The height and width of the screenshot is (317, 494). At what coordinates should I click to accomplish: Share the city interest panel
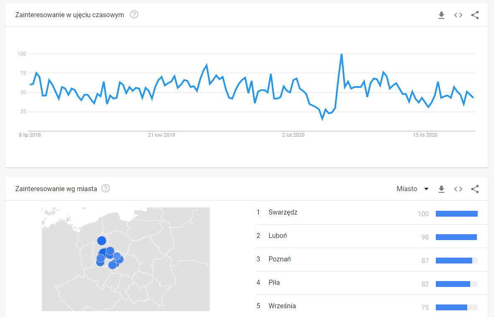tap(475, 189)
